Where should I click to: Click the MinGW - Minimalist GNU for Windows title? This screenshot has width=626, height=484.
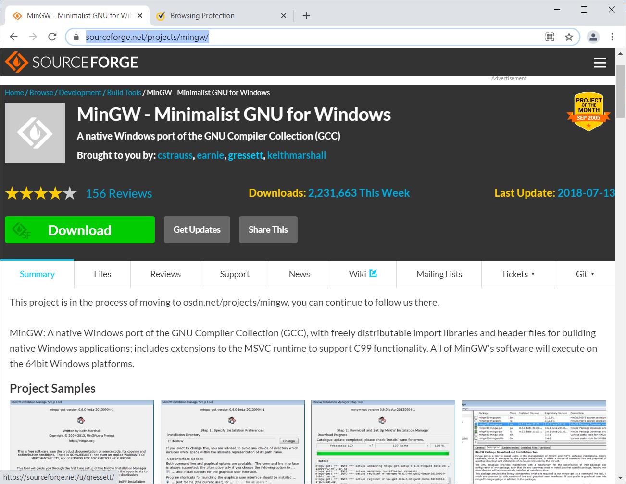coord(234,115)
